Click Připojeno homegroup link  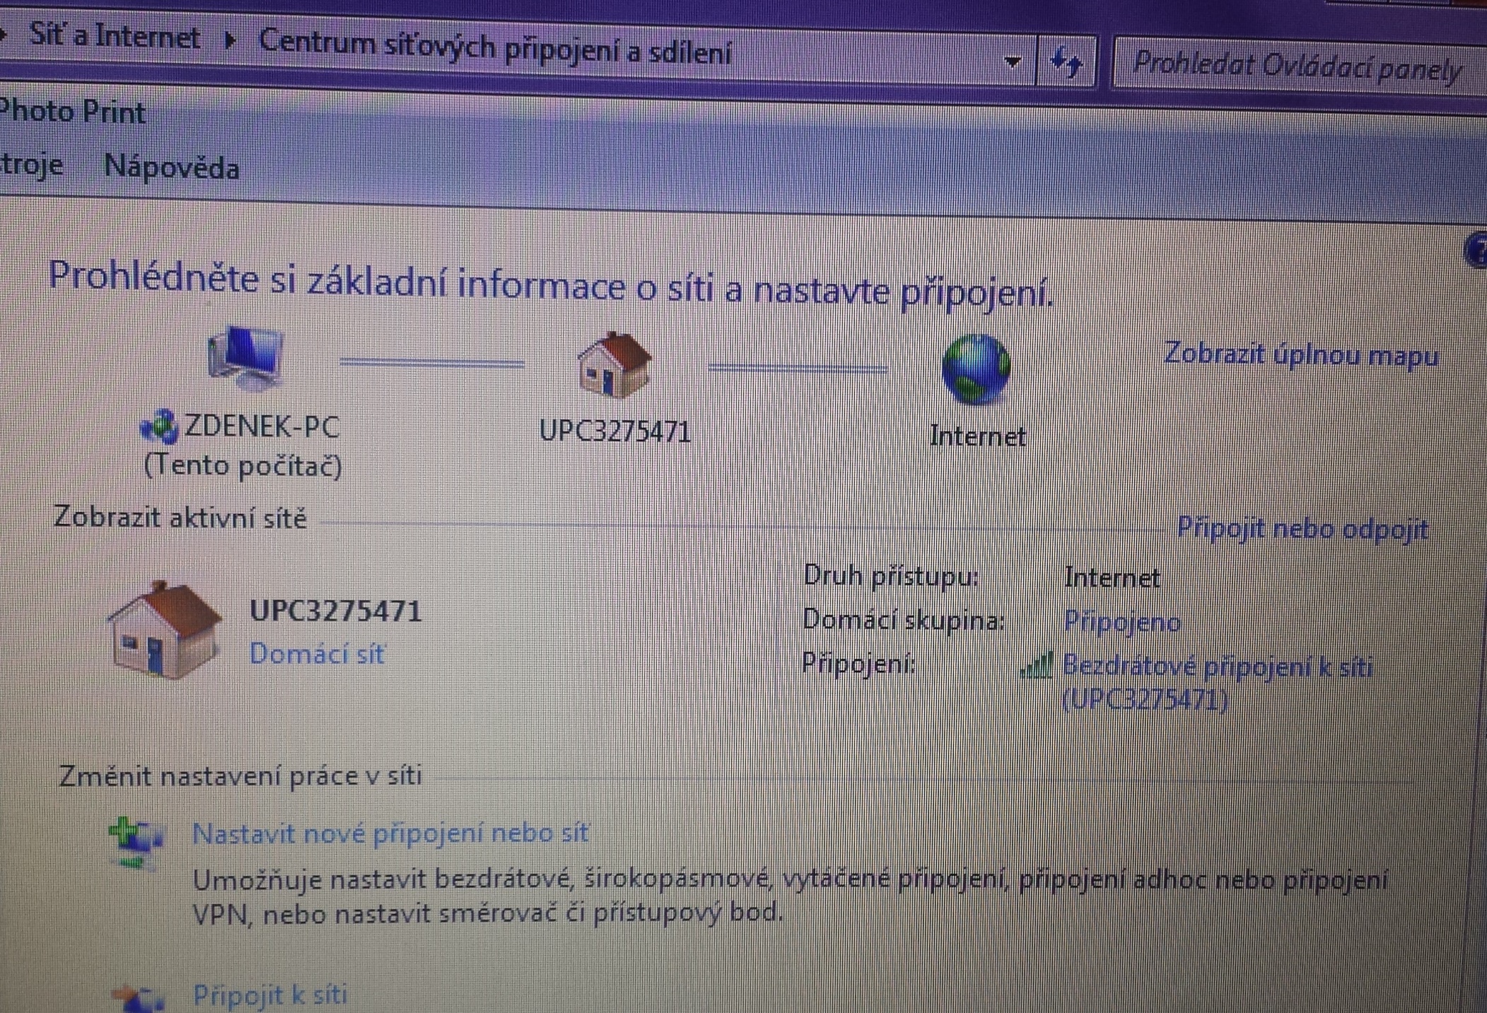pos(1122,622)
